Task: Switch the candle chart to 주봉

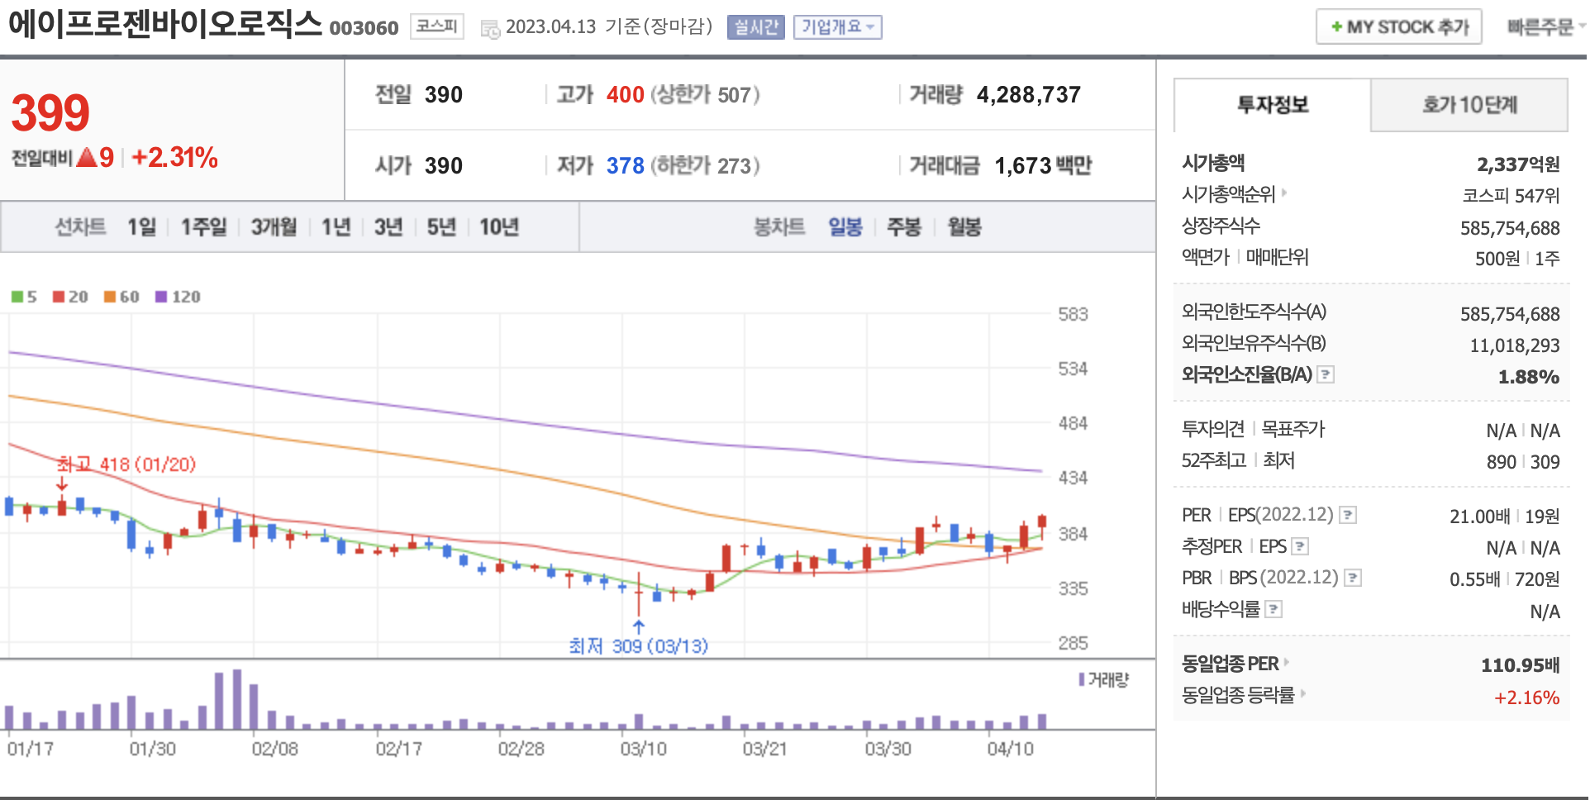Action: tap(903, 227)
